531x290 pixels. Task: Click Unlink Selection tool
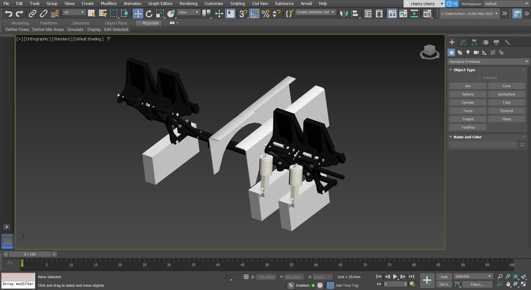(x=44, y=14)
